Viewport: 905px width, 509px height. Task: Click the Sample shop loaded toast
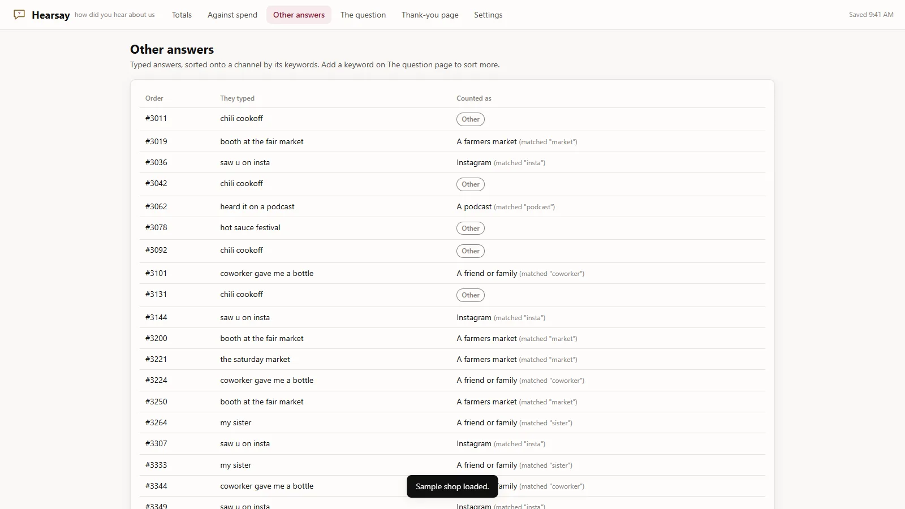[453, 486]
